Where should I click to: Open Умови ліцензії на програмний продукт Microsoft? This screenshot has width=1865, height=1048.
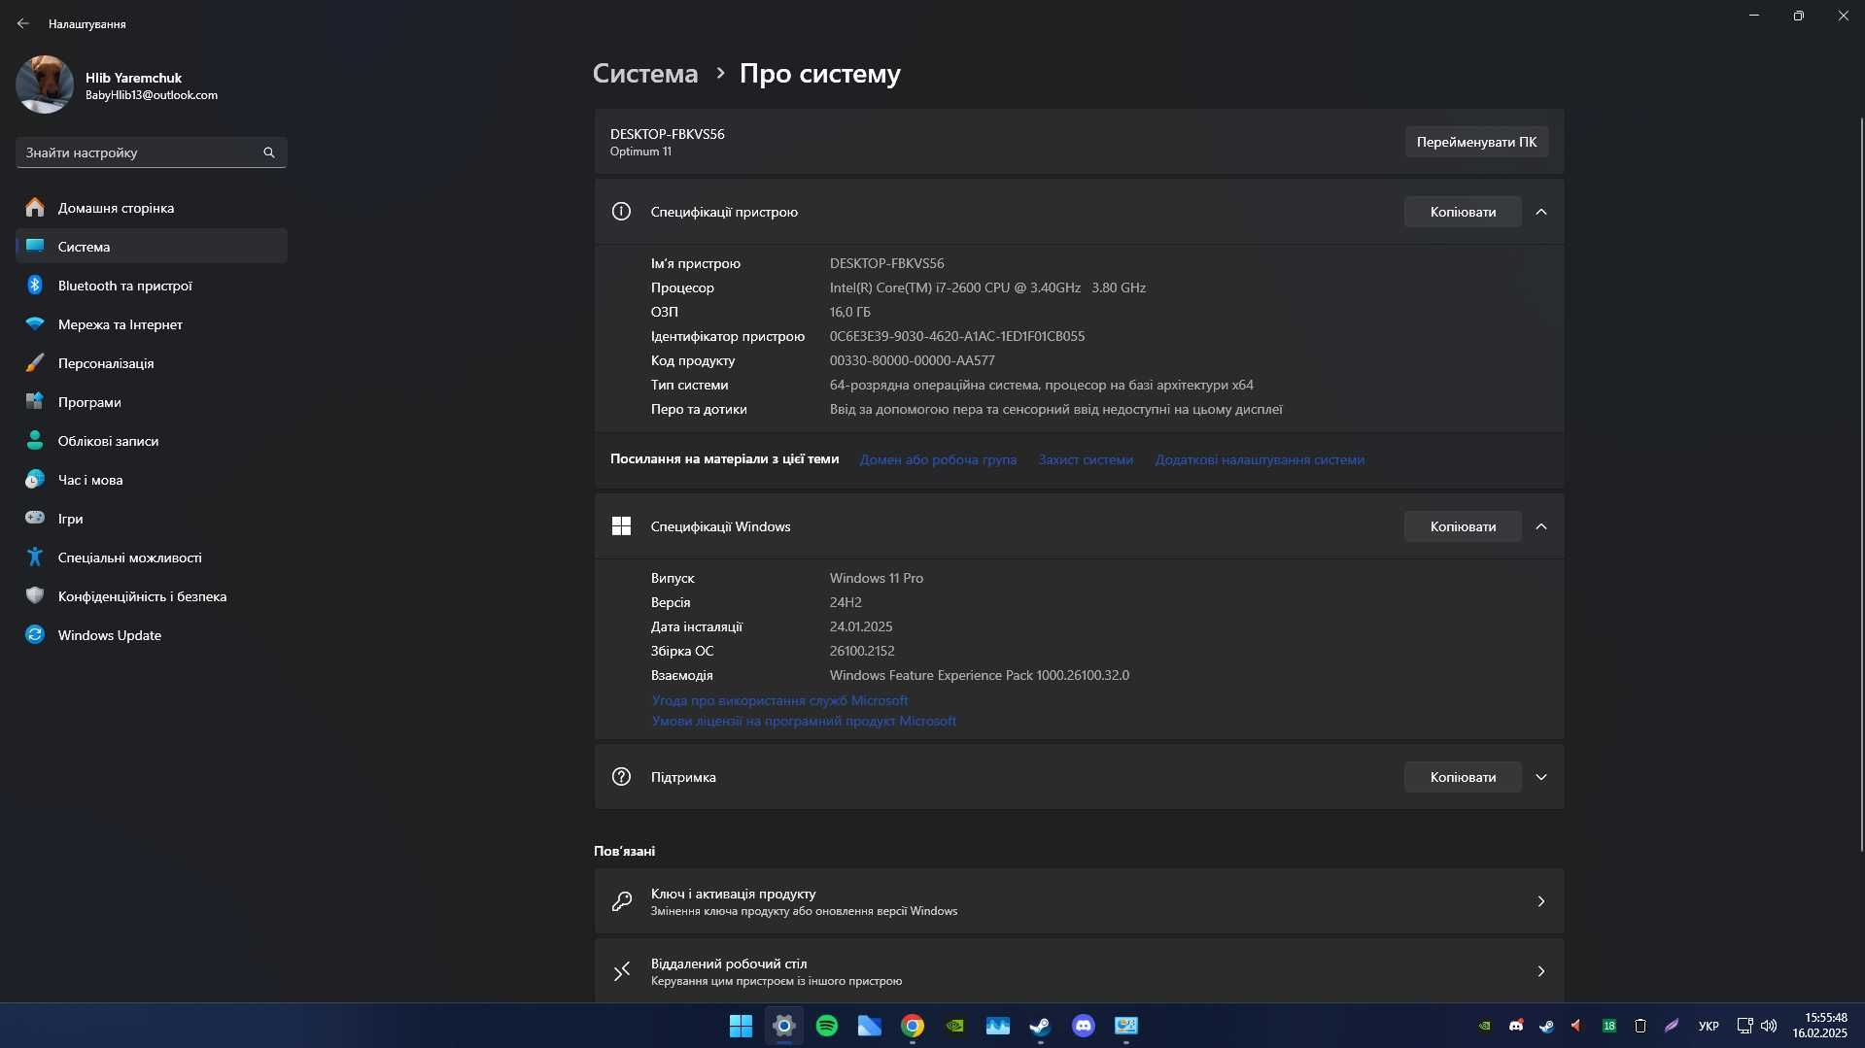point(804,721)
